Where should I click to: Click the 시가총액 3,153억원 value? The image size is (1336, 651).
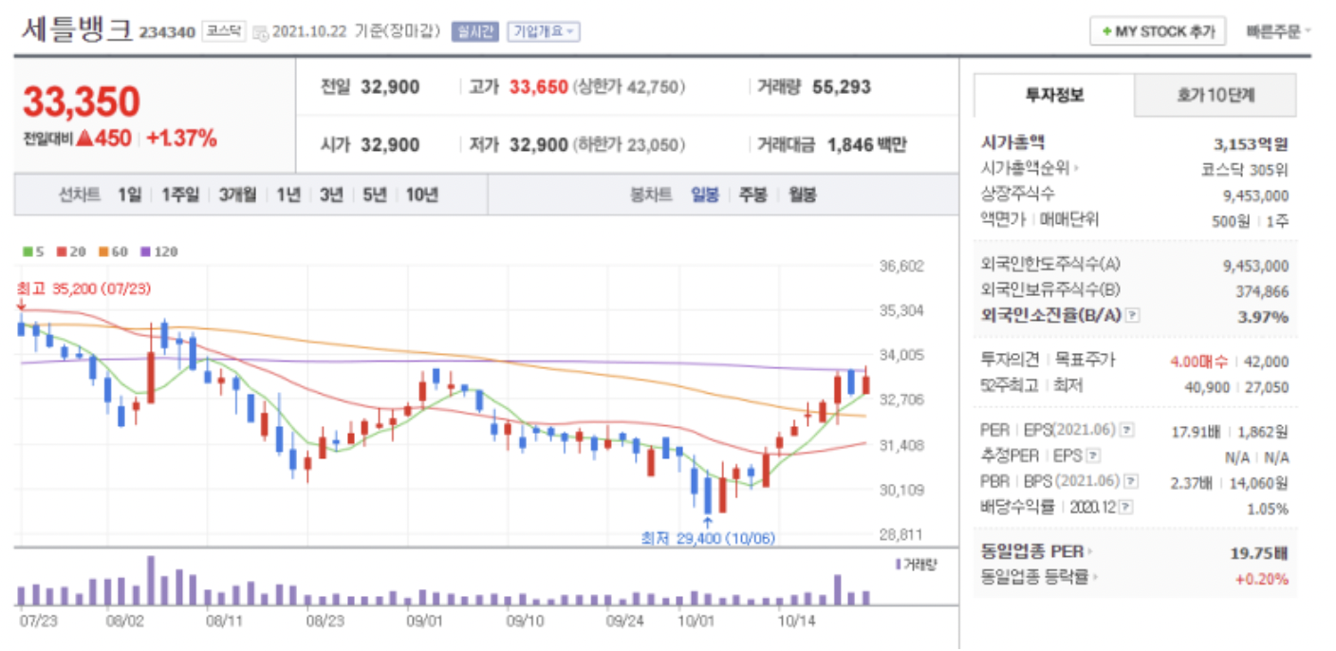coord(1251,144)
